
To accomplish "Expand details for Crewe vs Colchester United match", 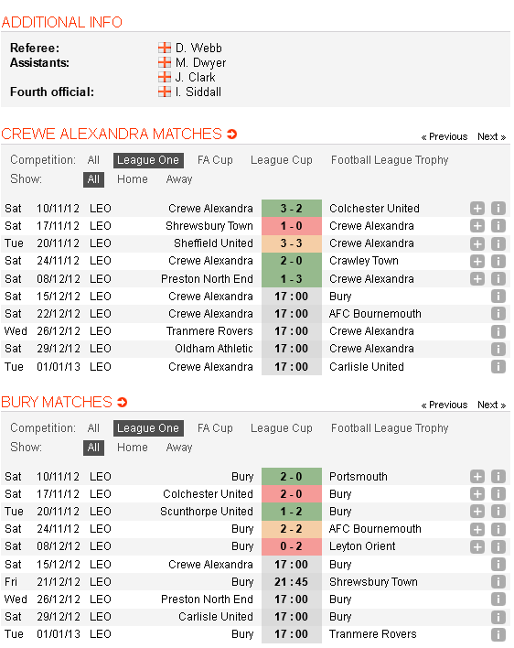I will [477, 209].
